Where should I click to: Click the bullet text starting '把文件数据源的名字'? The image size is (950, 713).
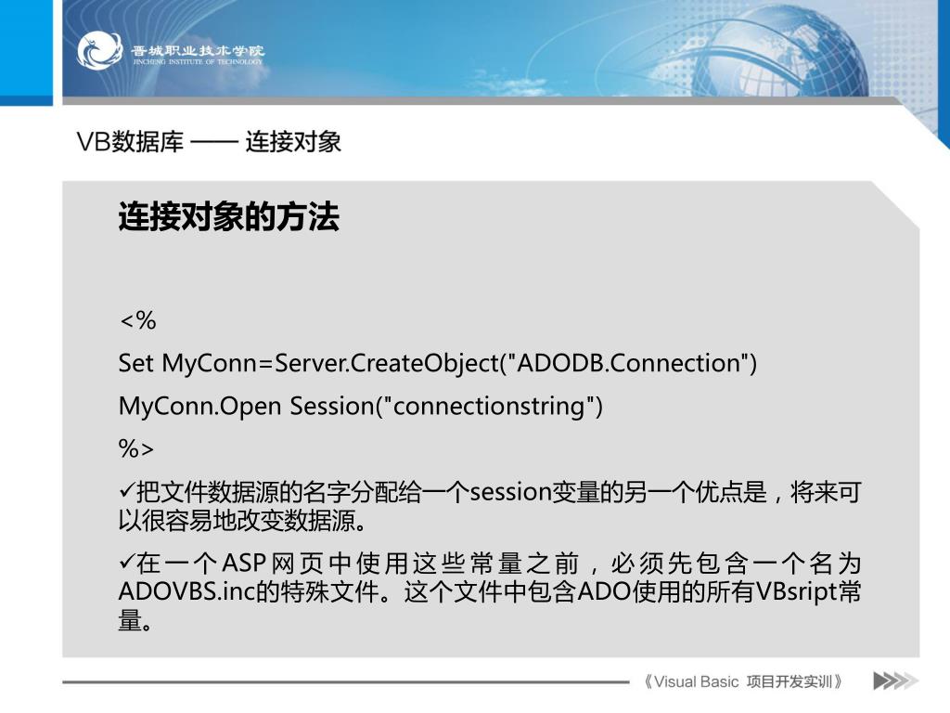(x=490, y=506)
